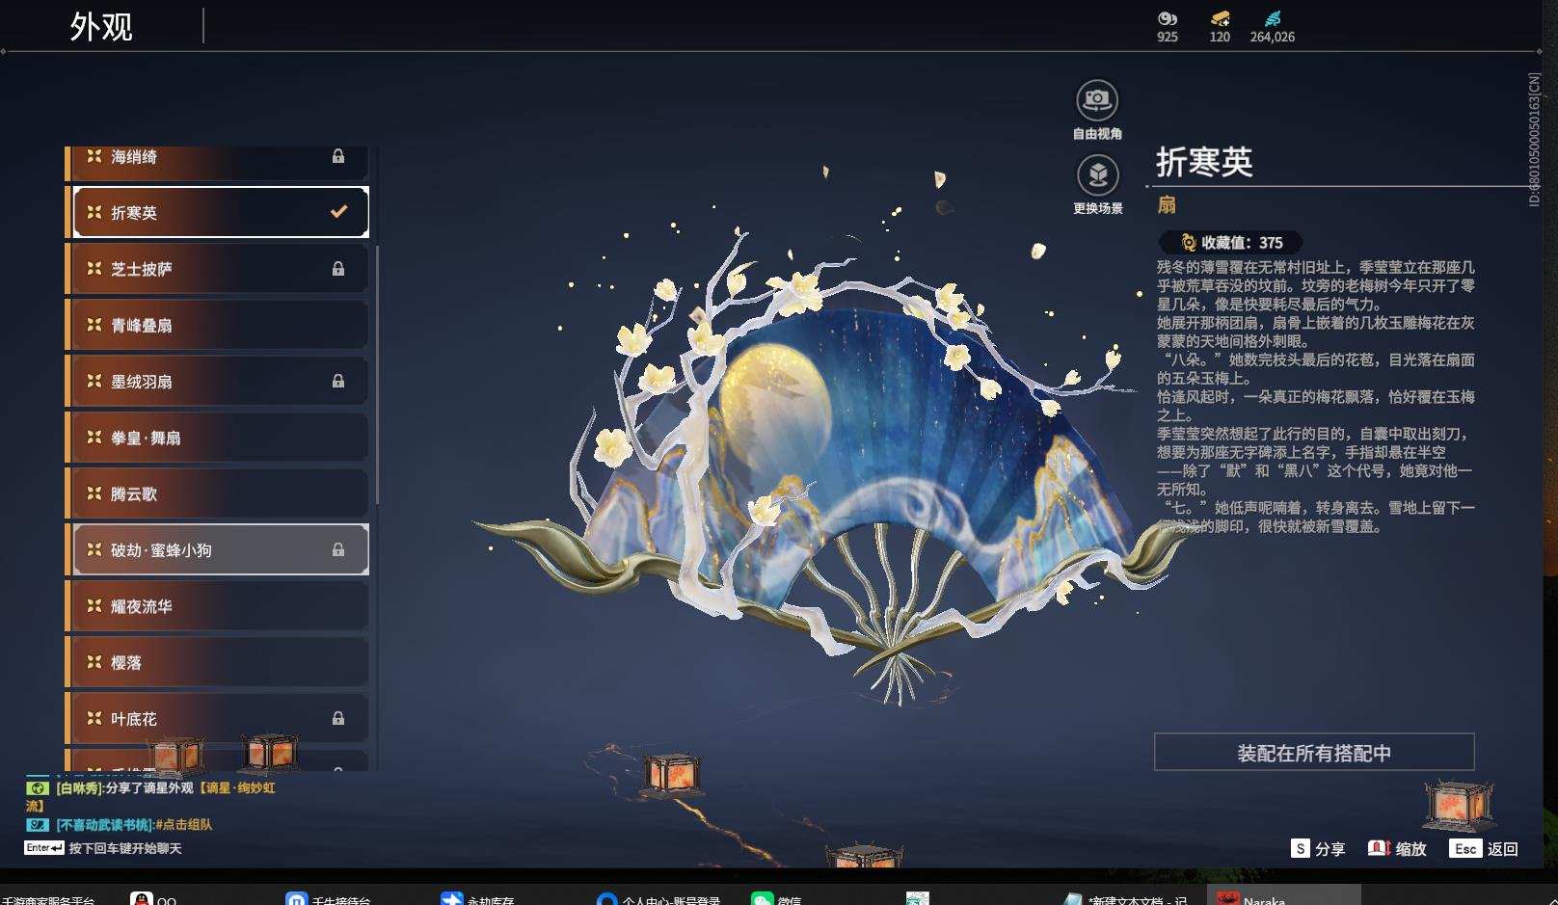Click the 缩放 zoom label

(x=1410, y=849)
